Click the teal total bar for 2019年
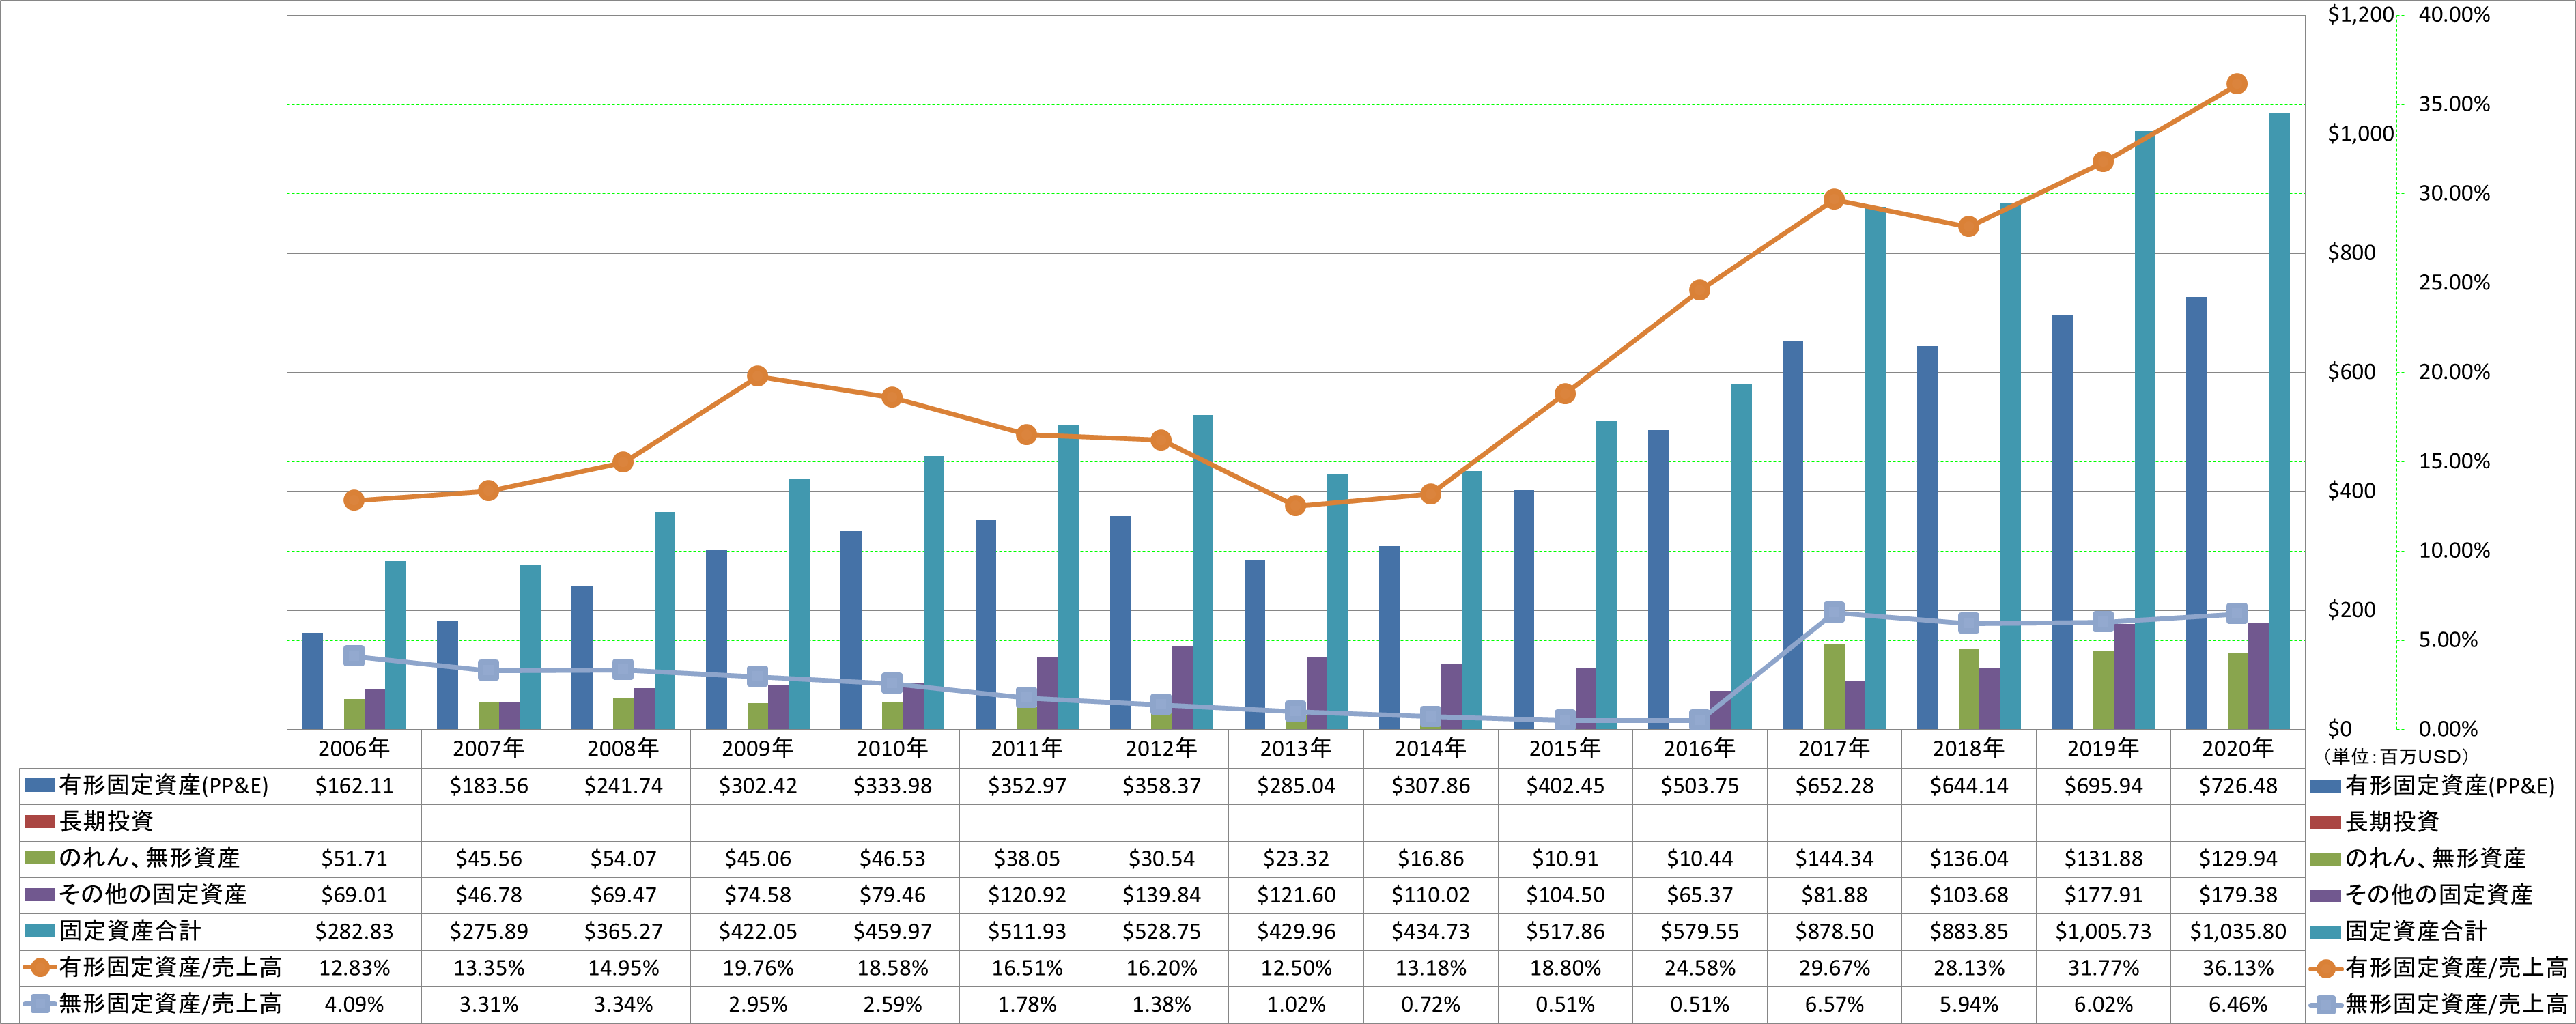Image resolution: width=2576 pixels, height=1024 pixels. [2144, 430]
